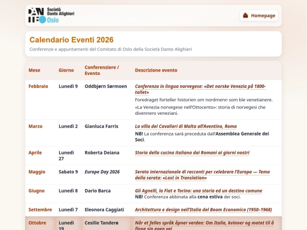This screenshot has height=230, width=307.
Task: Open the Når et felles språk link
Action: [x=204, y=225]
